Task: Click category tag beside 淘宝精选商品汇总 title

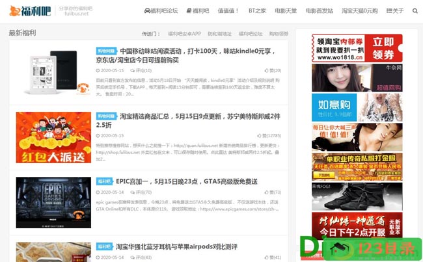Action: (106, 116)
